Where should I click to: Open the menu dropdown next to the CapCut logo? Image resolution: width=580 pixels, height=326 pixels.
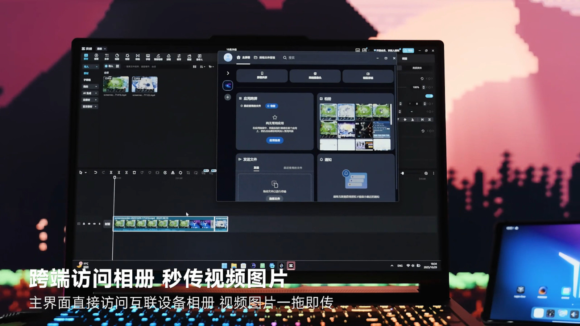pos(101,49)
